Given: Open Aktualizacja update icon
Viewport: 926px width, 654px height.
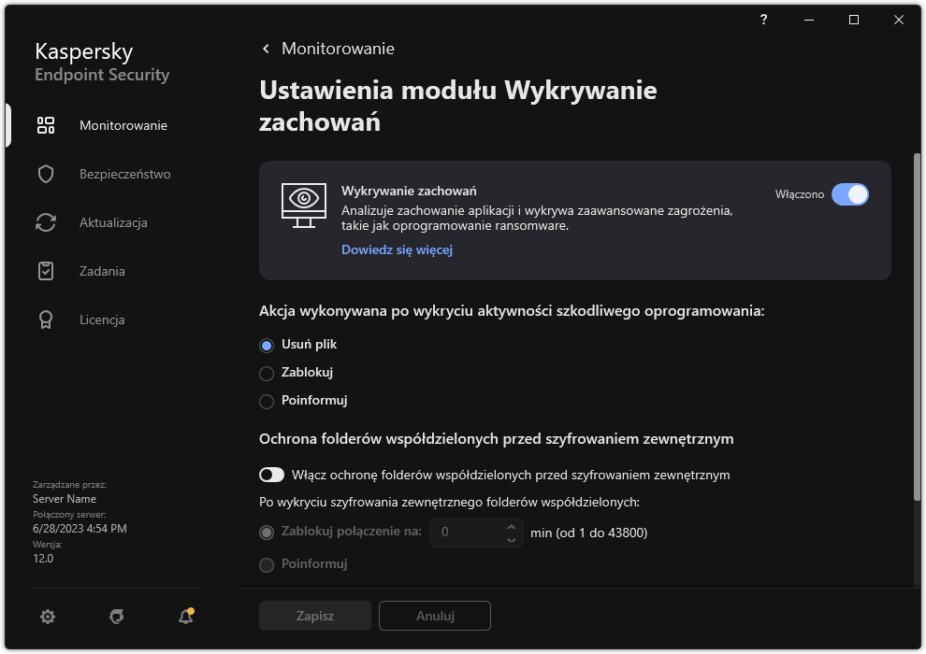Looking at the screenshot, I should point(45,222).
